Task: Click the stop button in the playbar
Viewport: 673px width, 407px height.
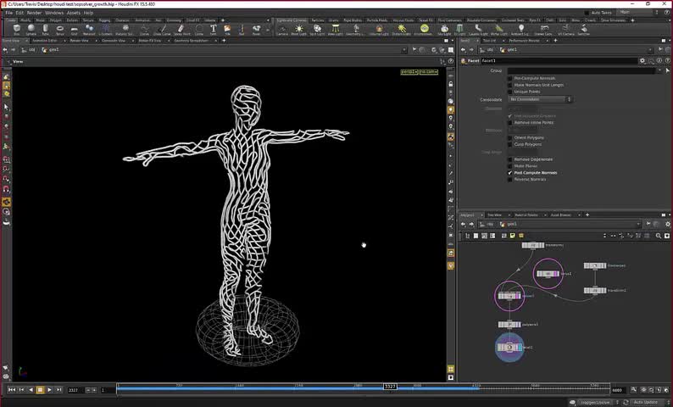Action: click(x=40, y=389)
